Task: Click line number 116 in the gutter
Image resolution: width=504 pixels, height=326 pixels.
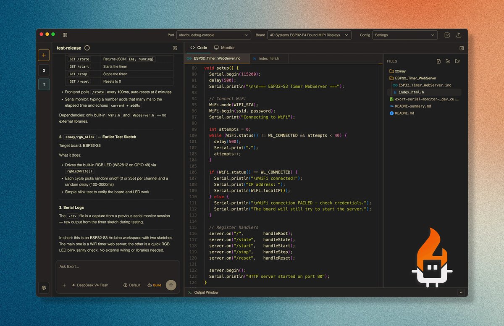Action: pyautogui.click(x=193, y=234)
